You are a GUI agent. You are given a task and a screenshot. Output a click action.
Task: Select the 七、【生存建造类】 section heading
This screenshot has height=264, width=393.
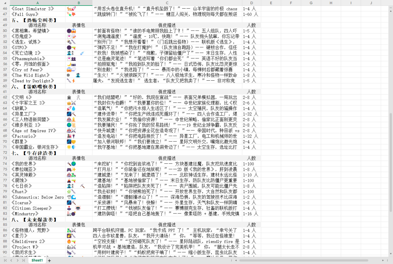coord(37,153)
